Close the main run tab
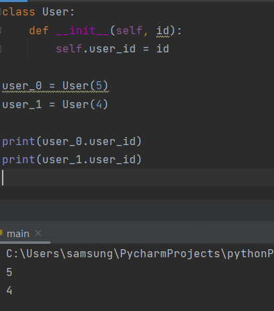Viewport: 274px width, 311px height. 38,233
